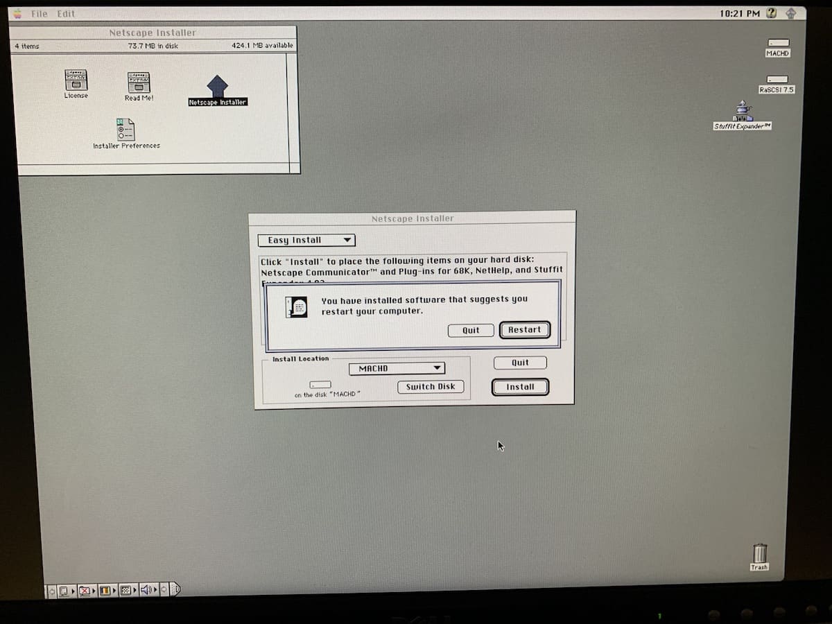Click the Restart button

click(x=524, y=330)
